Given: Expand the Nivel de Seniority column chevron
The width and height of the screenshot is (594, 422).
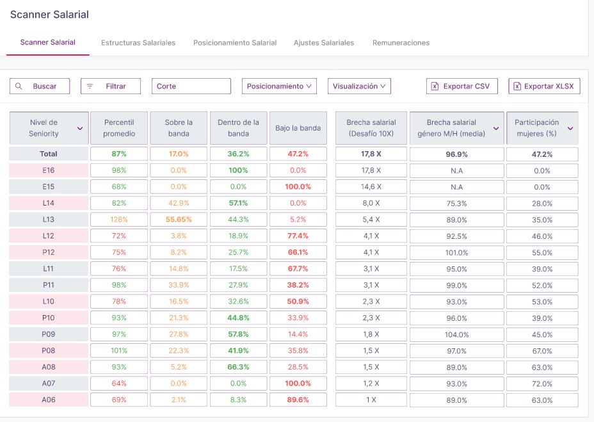Looking at the screenshot, I should (80, 128).
